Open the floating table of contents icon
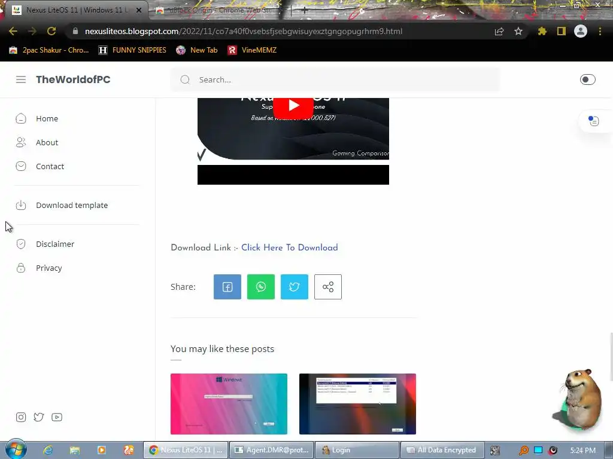 (593, 121)
